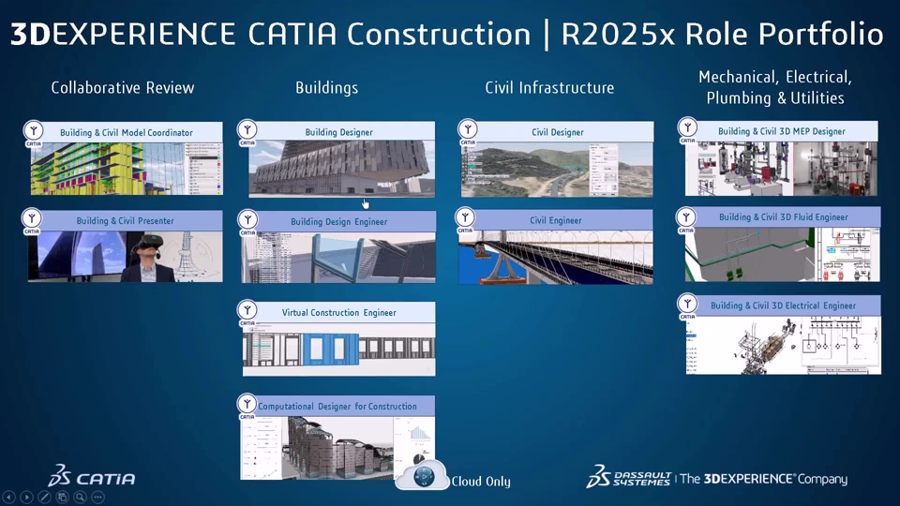The width and height of the screenshot is (900, 506).
Task: Select Computational Designer for Construction title
Action: click(337, 406)
